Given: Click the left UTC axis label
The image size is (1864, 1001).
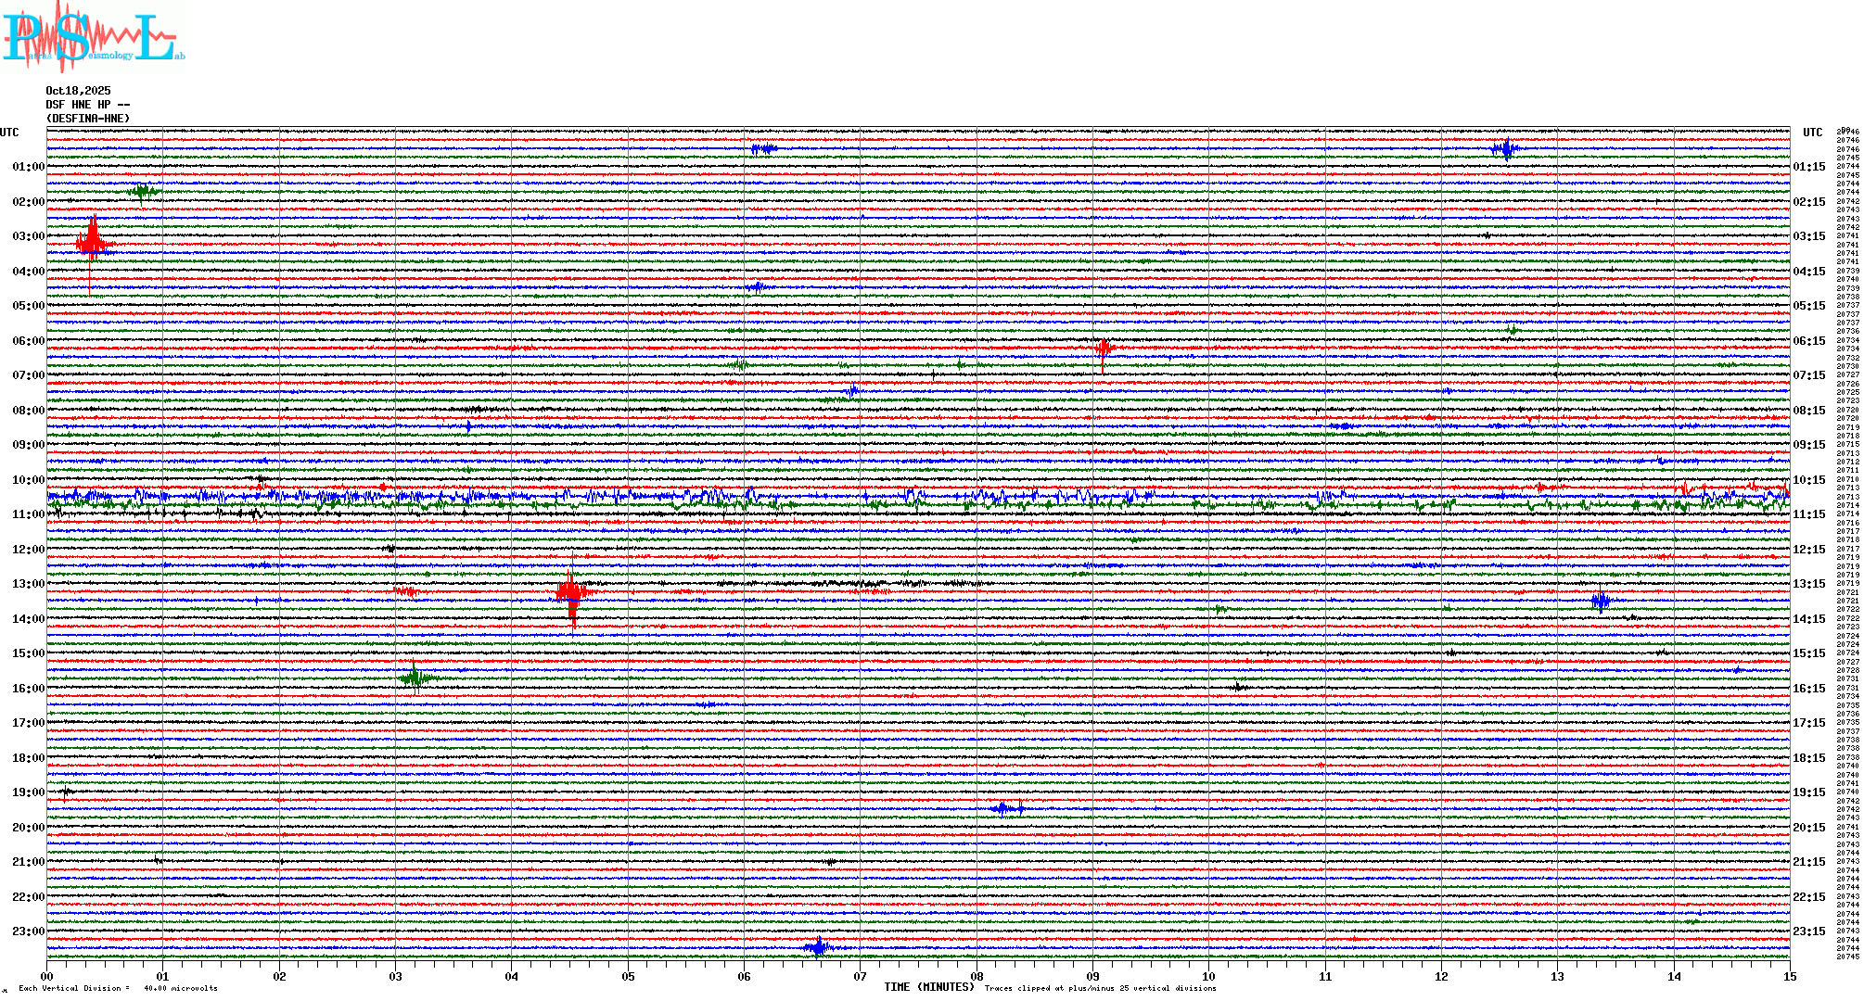Looking at the screenshot, I should click(x=9, y=133).
